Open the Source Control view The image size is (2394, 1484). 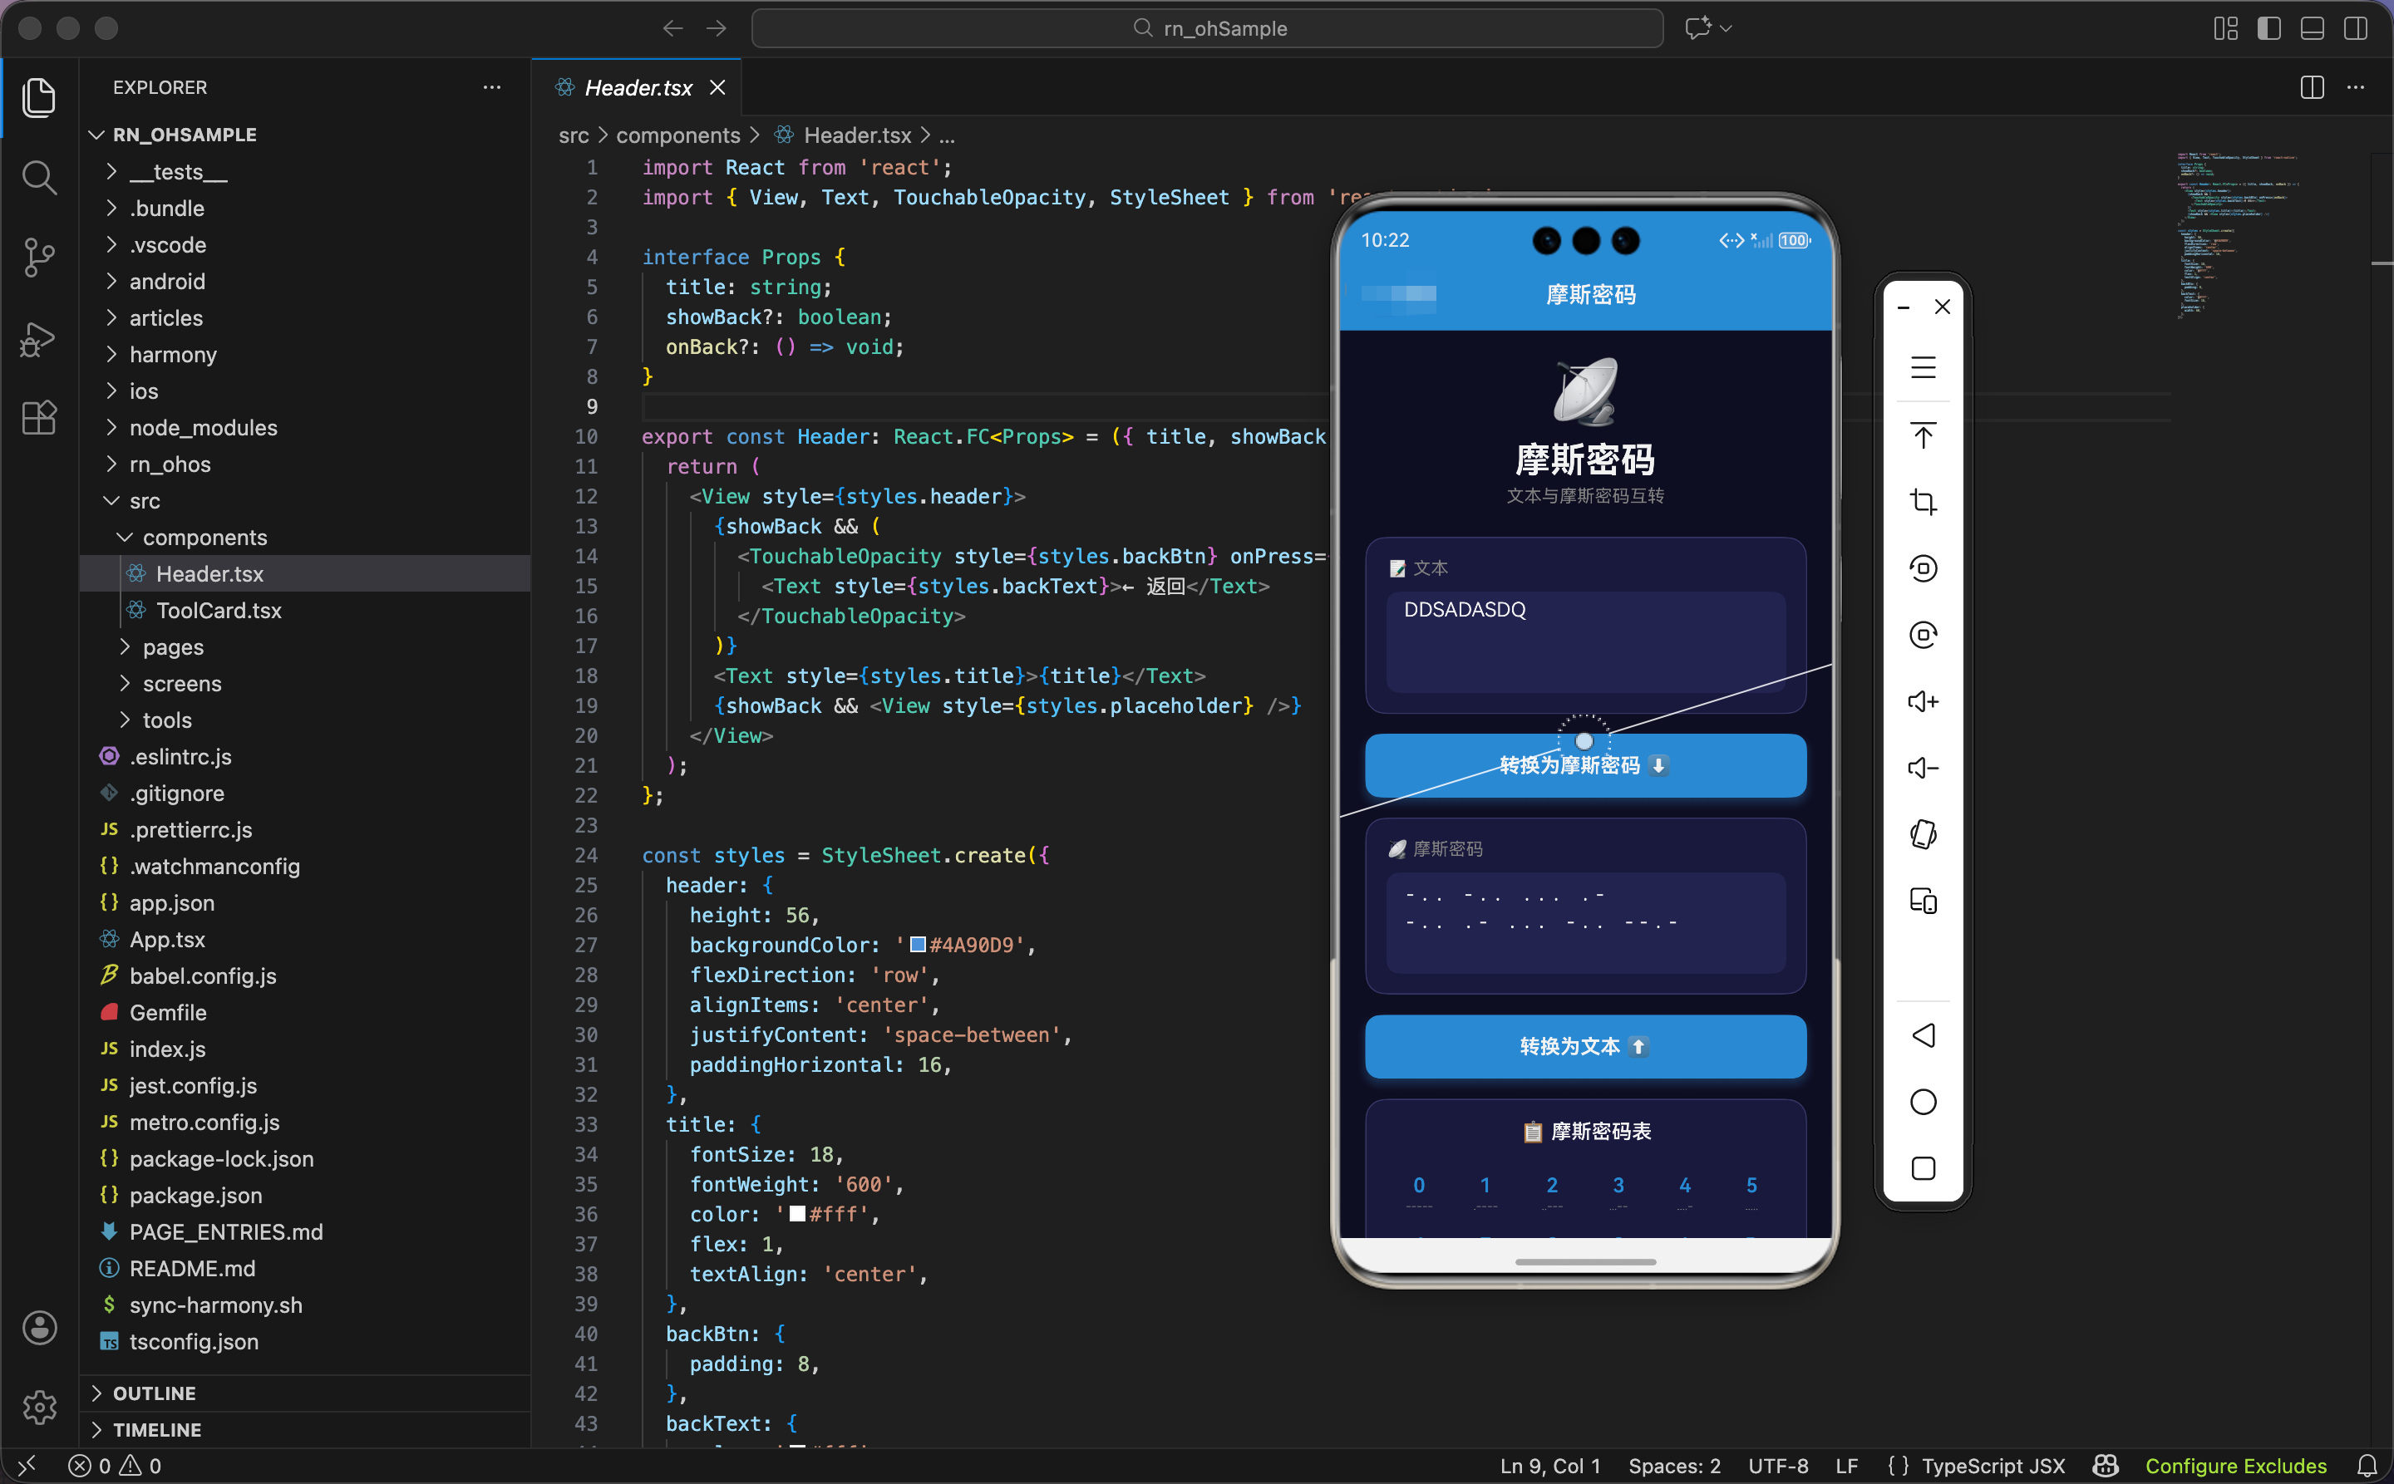(39, 258)
